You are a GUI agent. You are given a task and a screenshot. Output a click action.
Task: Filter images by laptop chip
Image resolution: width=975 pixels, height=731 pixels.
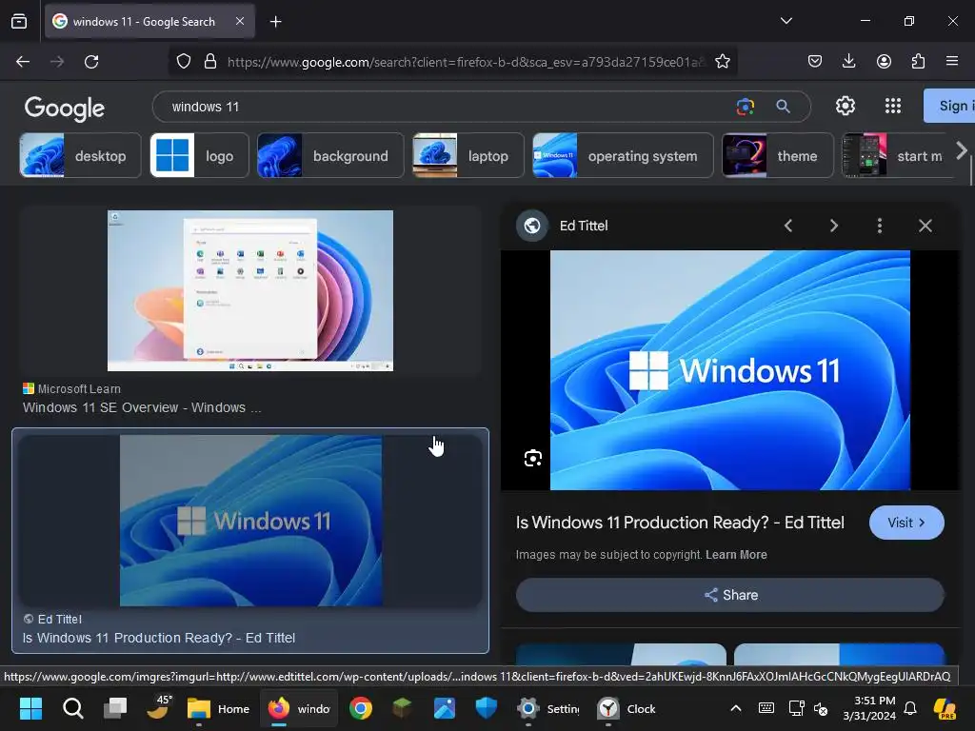[x=468, y=155]
